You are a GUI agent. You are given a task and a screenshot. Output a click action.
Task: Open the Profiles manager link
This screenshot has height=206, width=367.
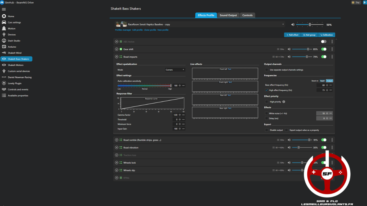tap(123, 30)
